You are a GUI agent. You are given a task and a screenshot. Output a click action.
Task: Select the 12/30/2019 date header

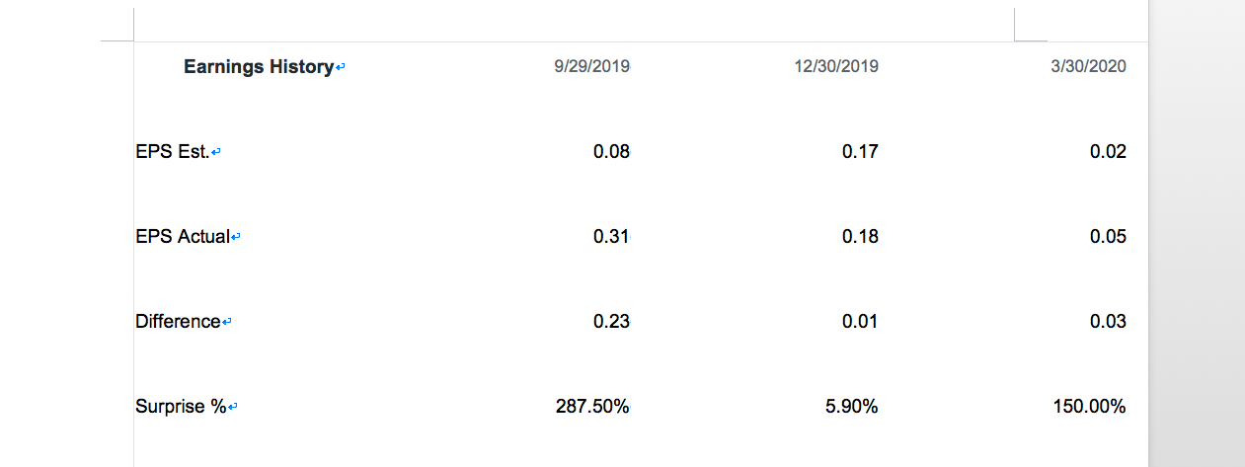tap(836, 67)
